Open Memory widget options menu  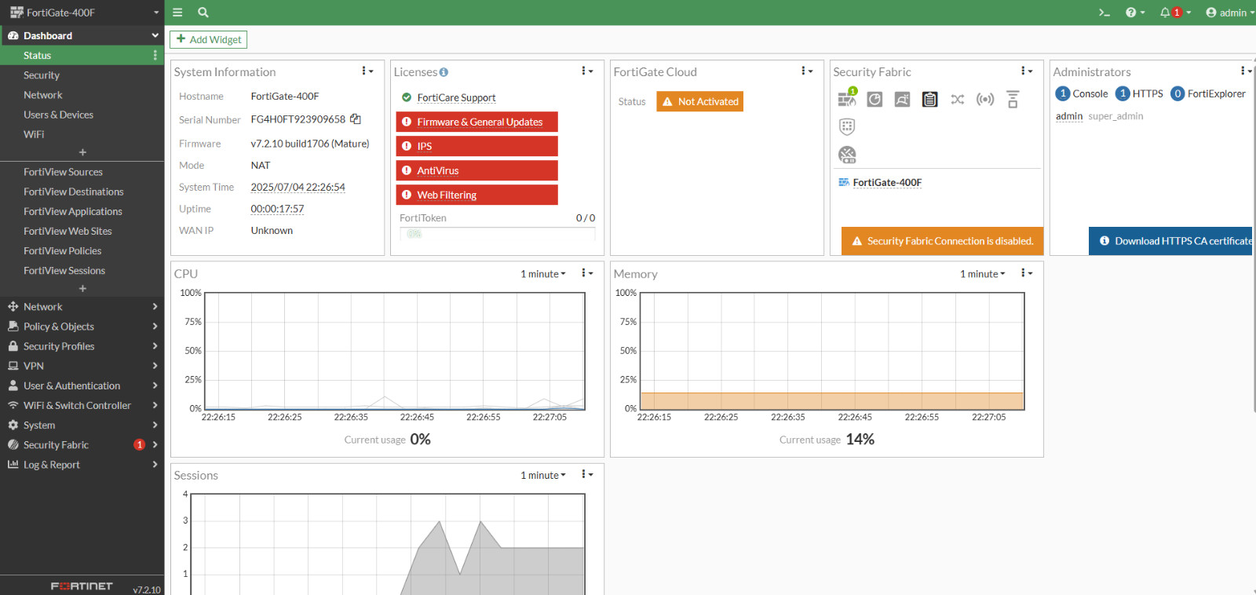(x=1027, y=273)
